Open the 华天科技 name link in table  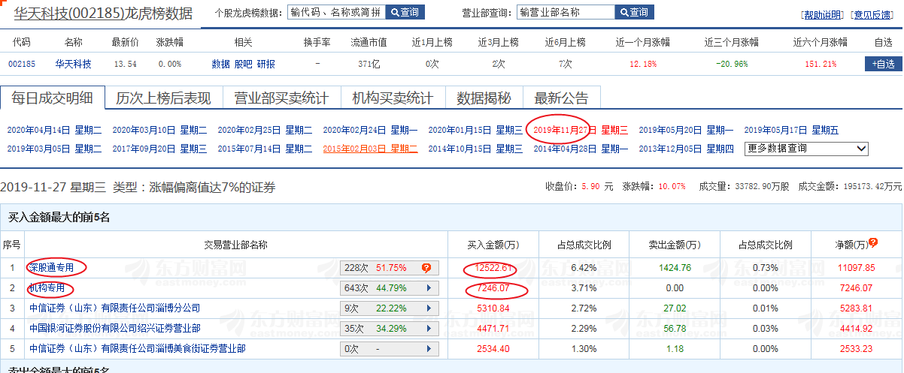click(x=74, y=64)
